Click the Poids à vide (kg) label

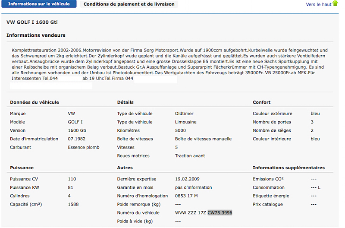135,221
